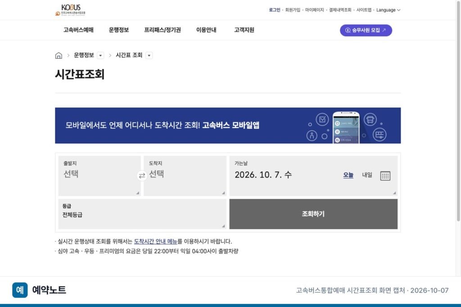Click the 시간표조회 page heading
This screenshot has width=461, height=307.
[80, 74]
